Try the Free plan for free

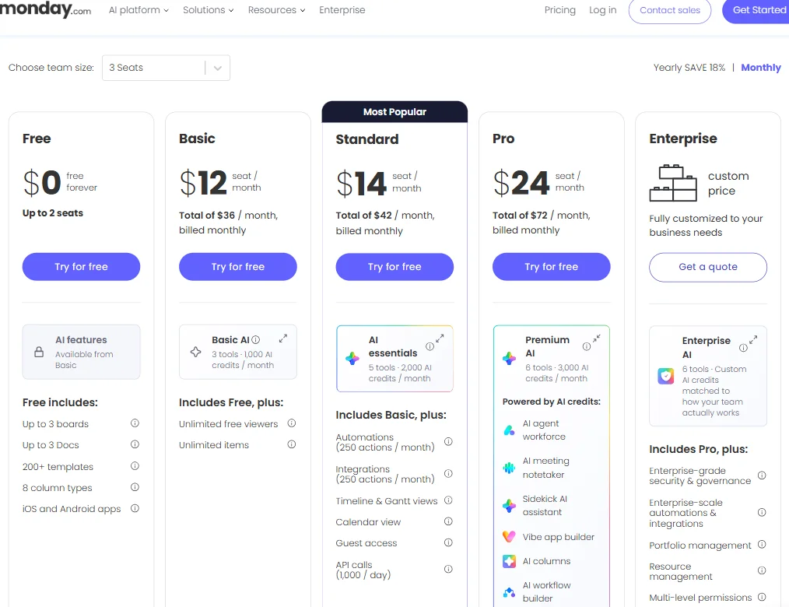tap(81, 267)
